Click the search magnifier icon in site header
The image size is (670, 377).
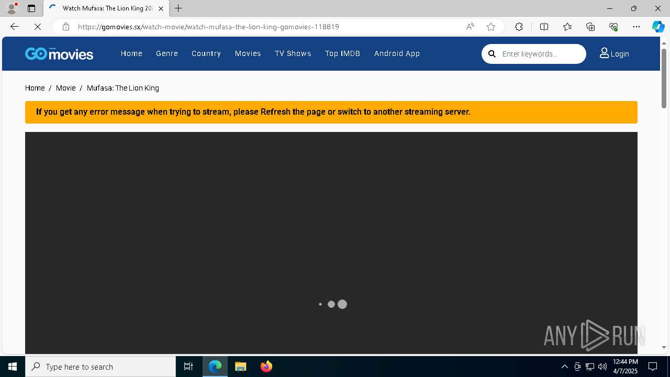tap(492, 54)
